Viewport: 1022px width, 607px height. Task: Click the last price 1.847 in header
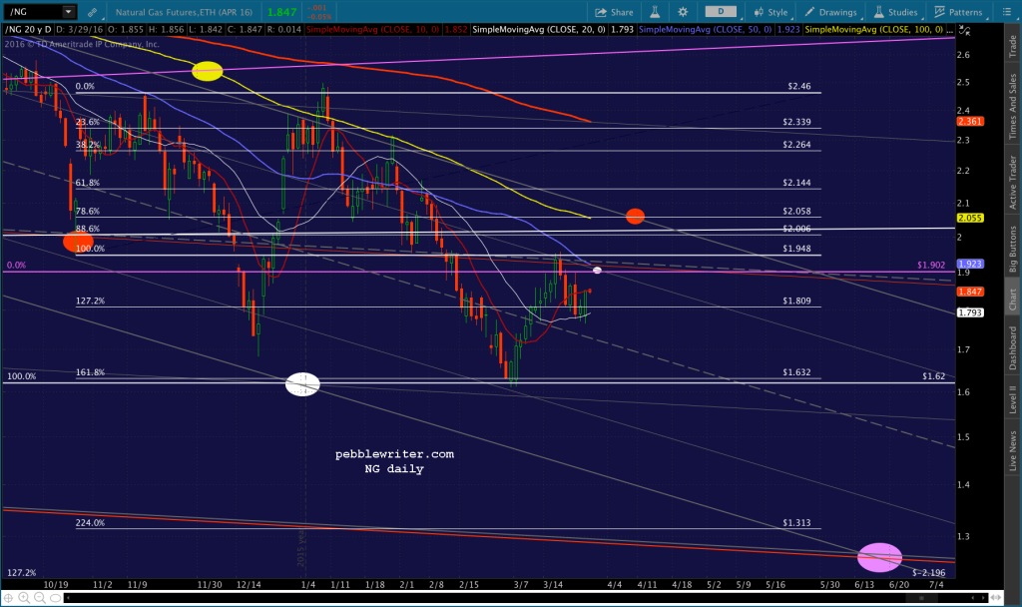tap(282, 12)
